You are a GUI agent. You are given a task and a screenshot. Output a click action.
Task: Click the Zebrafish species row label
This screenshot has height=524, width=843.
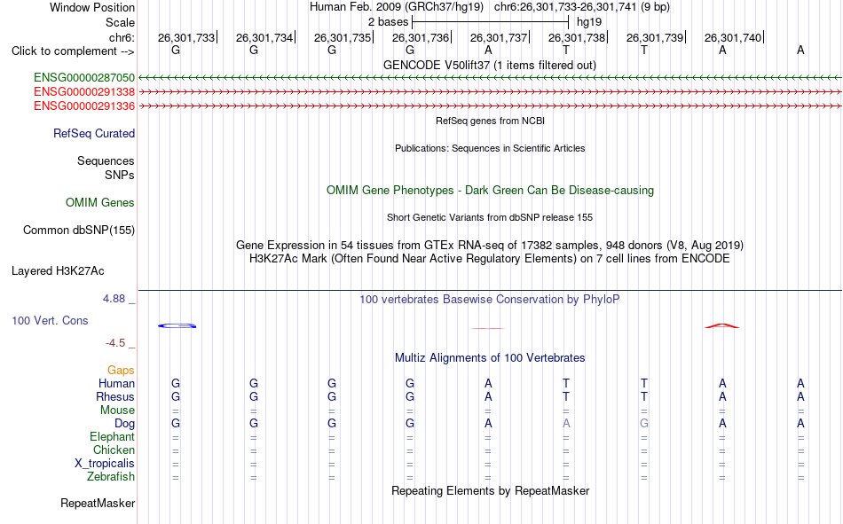[x=111, y=477]
